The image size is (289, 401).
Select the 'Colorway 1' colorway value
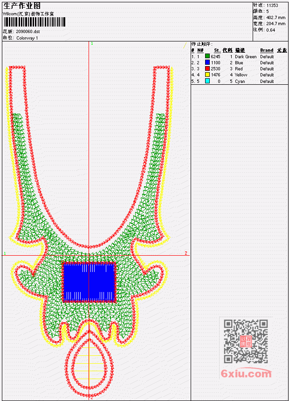point(27,38)
